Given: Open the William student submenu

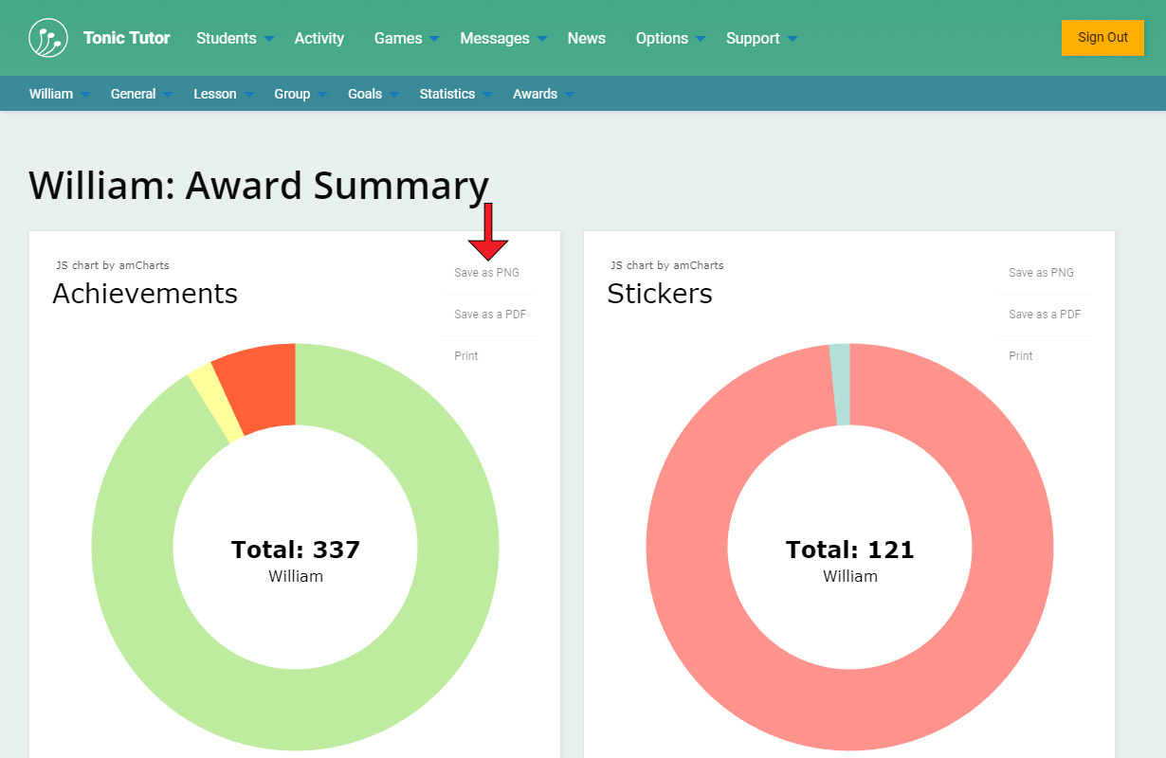Looking at the screenshot, I should [x=59, y=94].
